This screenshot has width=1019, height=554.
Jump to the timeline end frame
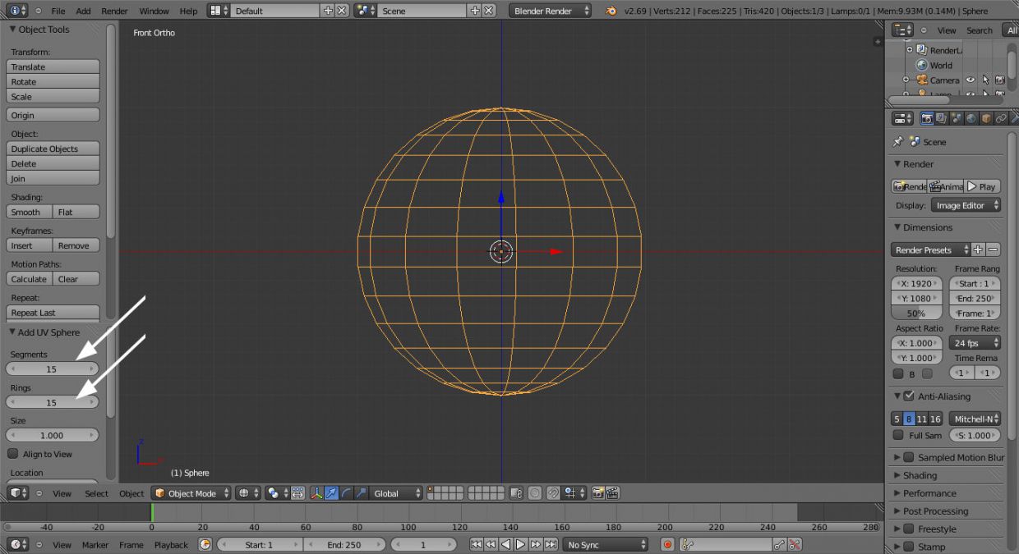(551, 544)
